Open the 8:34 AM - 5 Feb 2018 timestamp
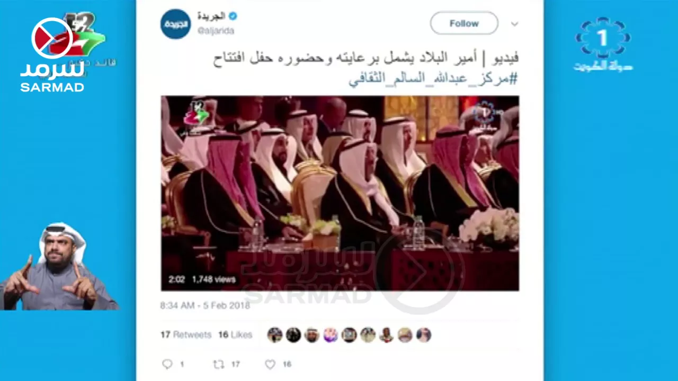The height and width of the screenshot is (381, 678). click(x=205, y=305)
